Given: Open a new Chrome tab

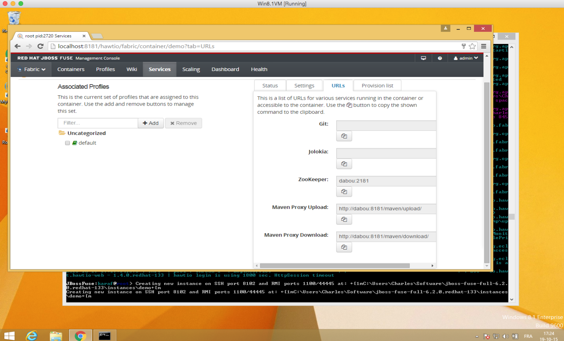Looking at the screenshot, I should coord(97,36).
